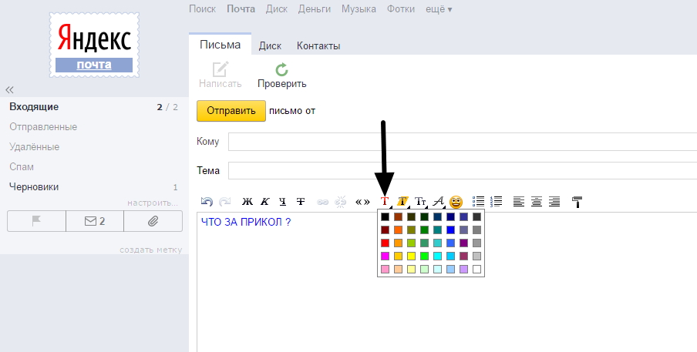Toggle underline (Ч) formatting
The height and width of the screenshot is (352, 697).
283,202
